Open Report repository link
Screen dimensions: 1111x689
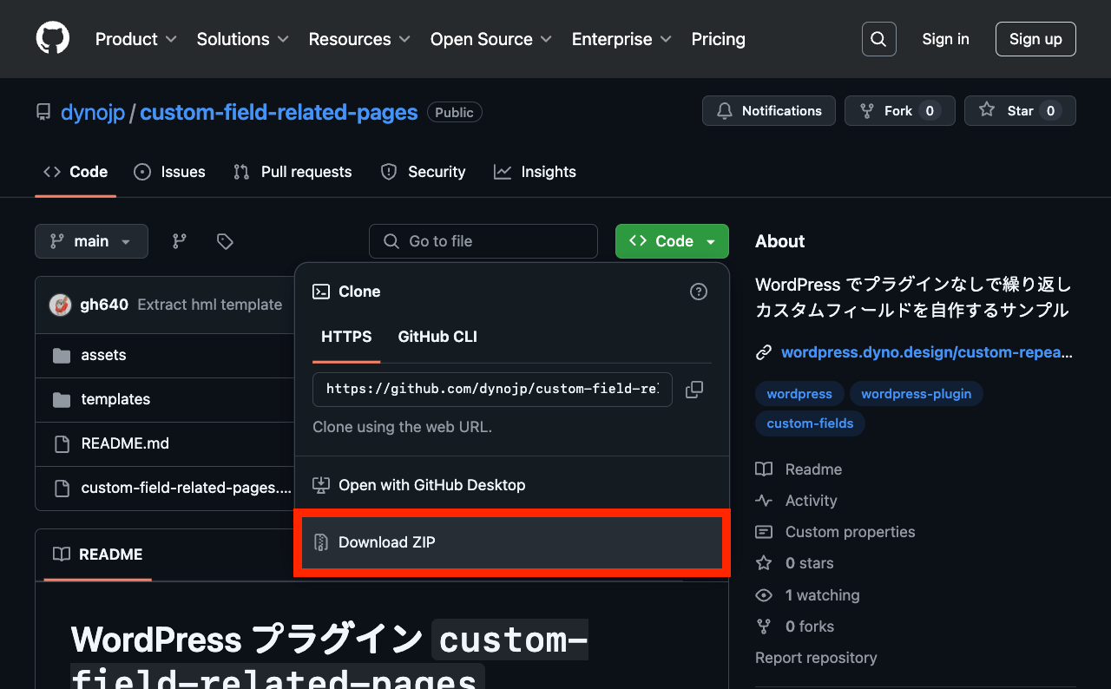click(x=816, y=658)
